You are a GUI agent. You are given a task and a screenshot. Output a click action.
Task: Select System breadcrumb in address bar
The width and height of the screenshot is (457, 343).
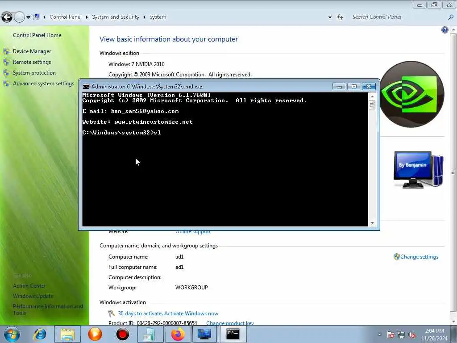158,17
